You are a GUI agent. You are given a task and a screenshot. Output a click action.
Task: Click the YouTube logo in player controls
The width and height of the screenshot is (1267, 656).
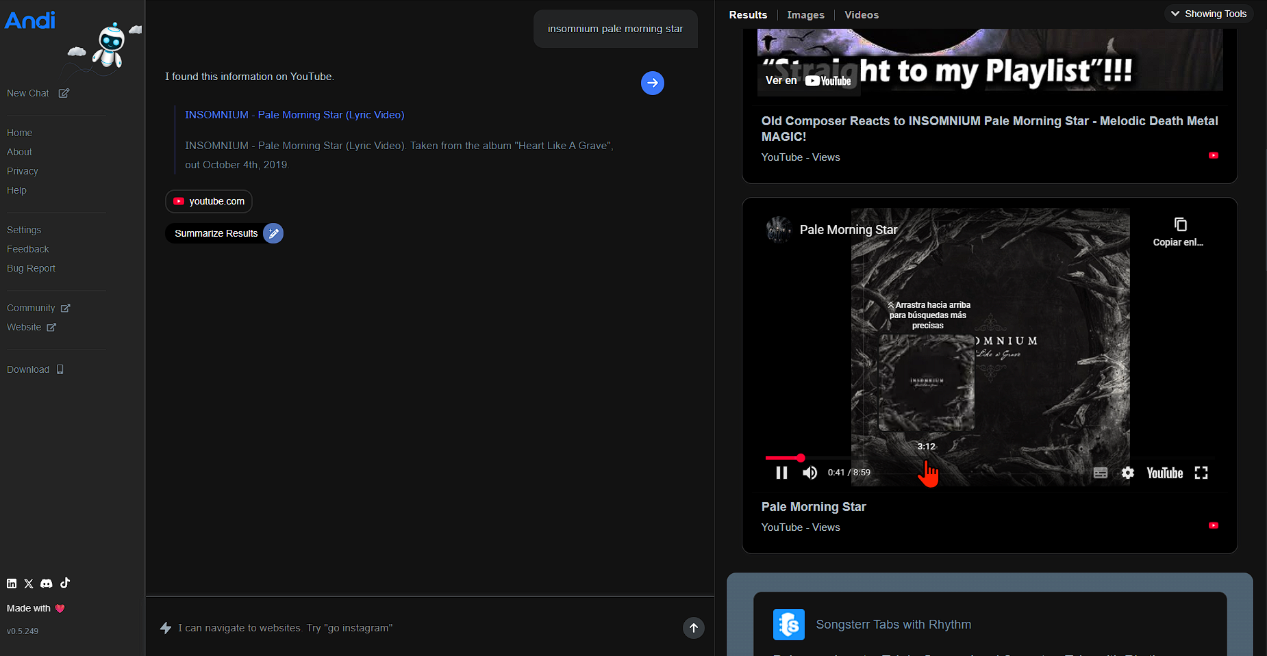[x=1165, y=473]
